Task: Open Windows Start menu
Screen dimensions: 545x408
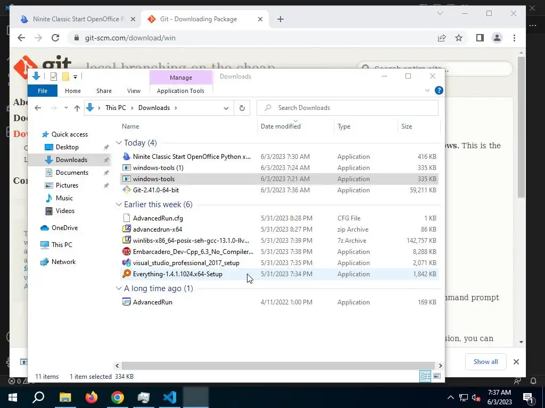Action: tap(13, 397)
